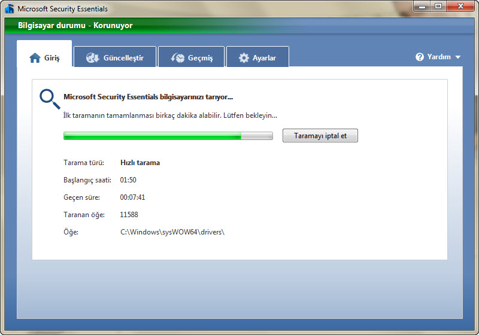Expand the Yardım dropdown arrow
The width and height of the screenshot is (479, 335).
(x=457, y=57)
